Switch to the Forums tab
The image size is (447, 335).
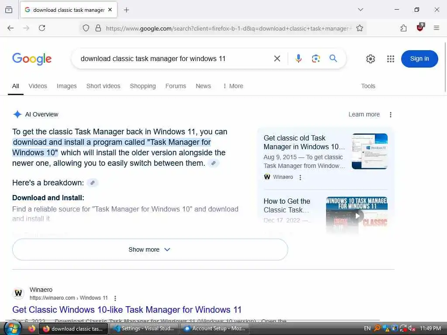tap(175, 86)
